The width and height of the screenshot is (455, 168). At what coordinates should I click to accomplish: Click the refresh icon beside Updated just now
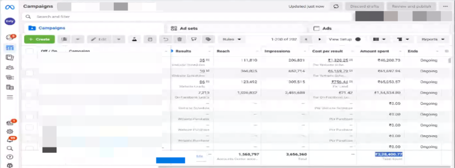click(x=336, y=6)
